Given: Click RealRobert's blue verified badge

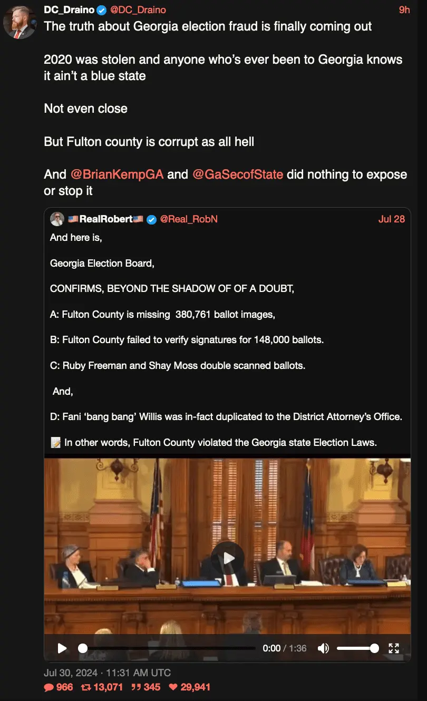Looking at the screenshot, I should click(151, 219).
